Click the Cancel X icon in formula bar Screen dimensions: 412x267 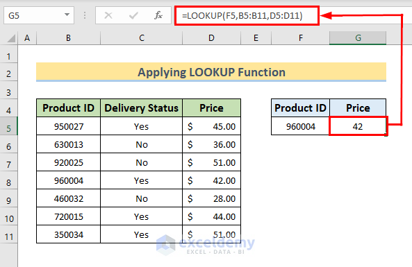[108, 15]
